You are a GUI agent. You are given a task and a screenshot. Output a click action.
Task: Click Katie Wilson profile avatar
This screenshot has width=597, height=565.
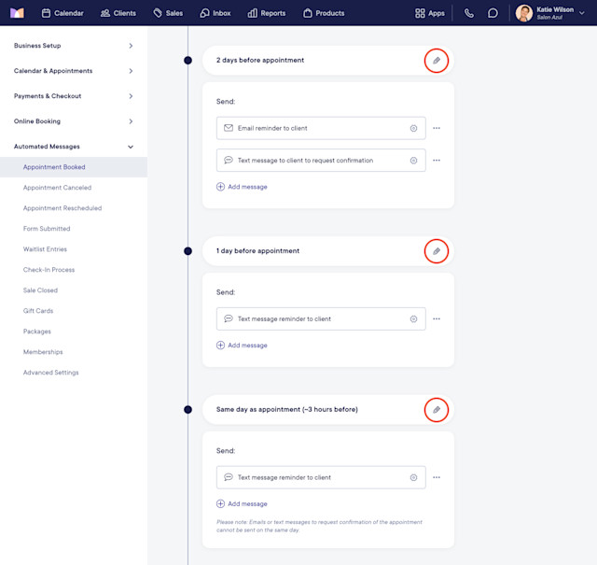point(524,13)
